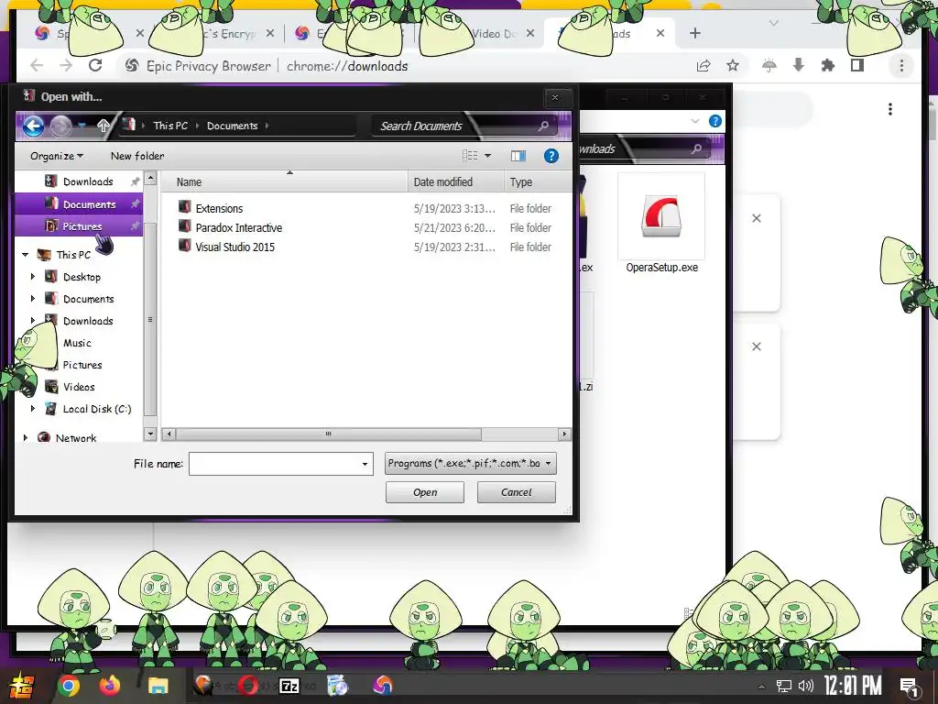This screenshot has height=704, width=938.
Task: Toggle the browser side panel icon
Action: 857,65
